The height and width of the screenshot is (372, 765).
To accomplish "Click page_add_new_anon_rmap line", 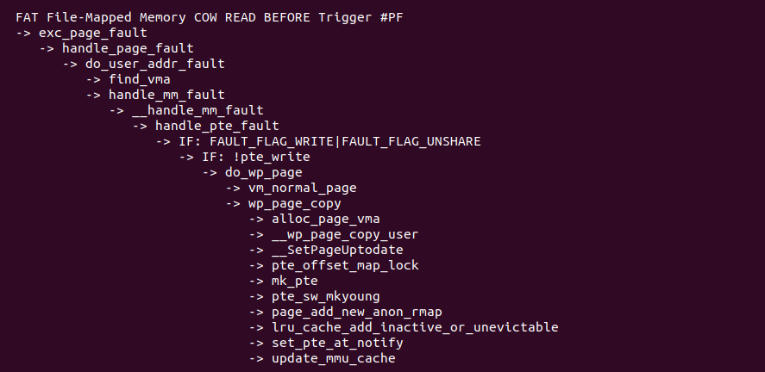I will 357,312.
